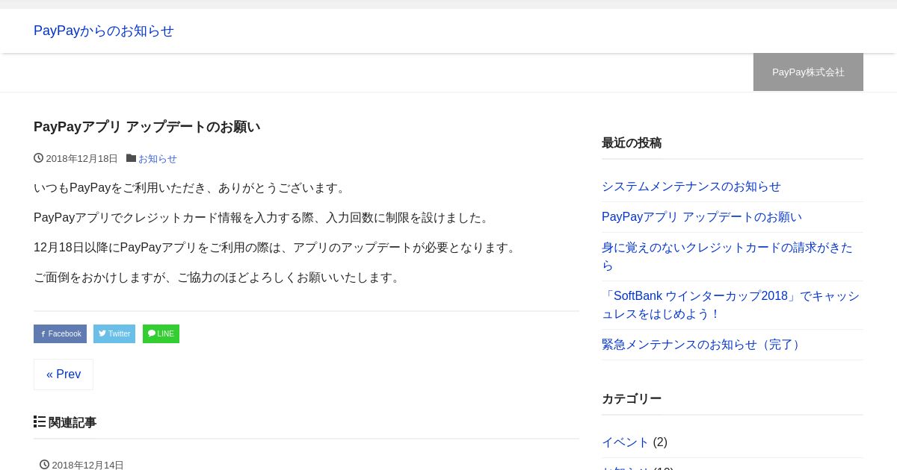
Task: Open the お知らせ category link under title
Action: point(158,159)
